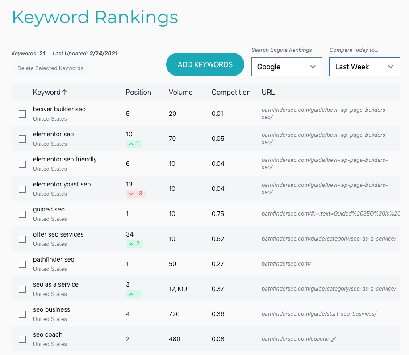
Task: Click green up badge for seo as a service
Action: click(134, 294)
